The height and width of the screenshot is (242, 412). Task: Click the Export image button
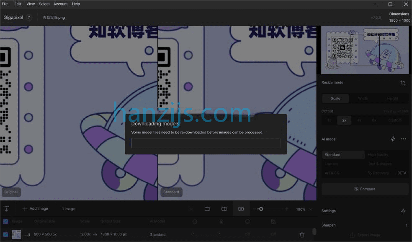tap(365, 235)
